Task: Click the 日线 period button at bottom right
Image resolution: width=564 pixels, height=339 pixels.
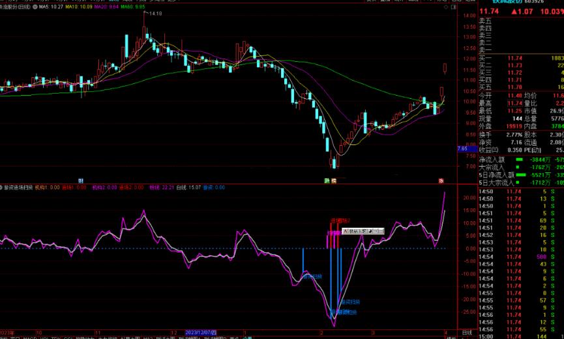Action: pyautogui.click(x=467, y=332)
